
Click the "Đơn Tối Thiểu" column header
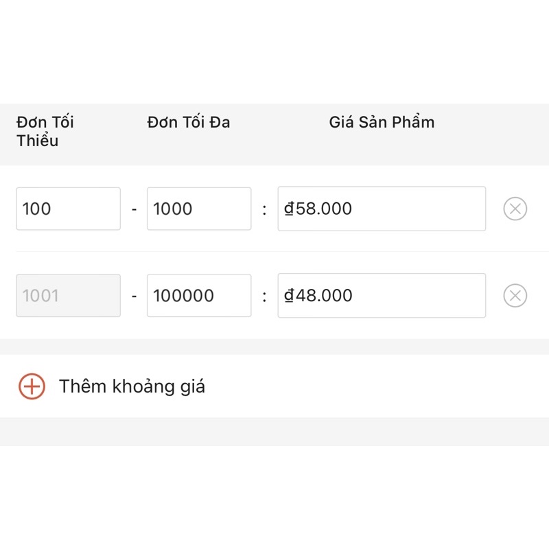45,131
